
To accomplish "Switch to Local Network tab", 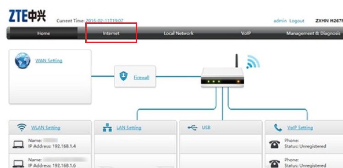I will click(x=178, y=33).
